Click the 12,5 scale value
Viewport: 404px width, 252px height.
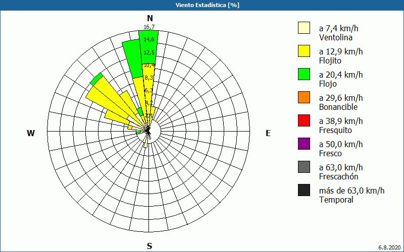149,52
